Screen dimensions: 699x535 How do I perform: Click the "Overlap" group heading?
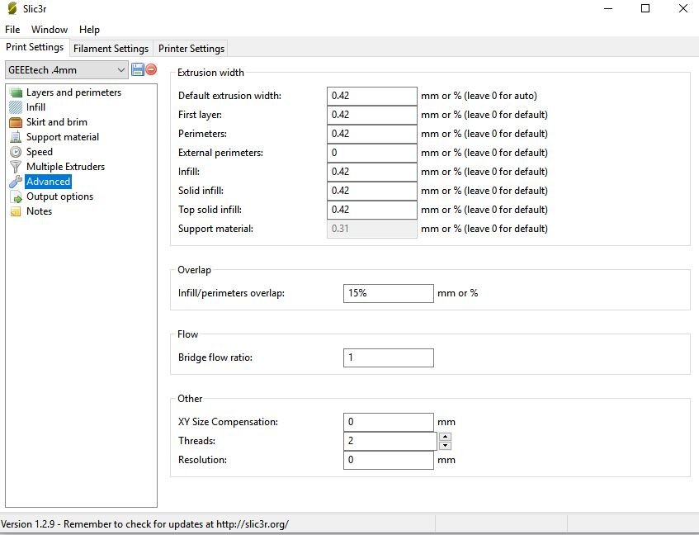click(x=194, y=270)
